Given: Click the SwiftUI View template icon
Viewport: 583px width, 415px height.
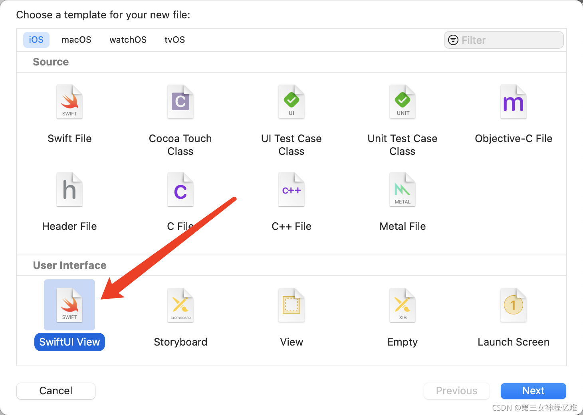Looking at the screenshot, I should [x=69, y=305].
